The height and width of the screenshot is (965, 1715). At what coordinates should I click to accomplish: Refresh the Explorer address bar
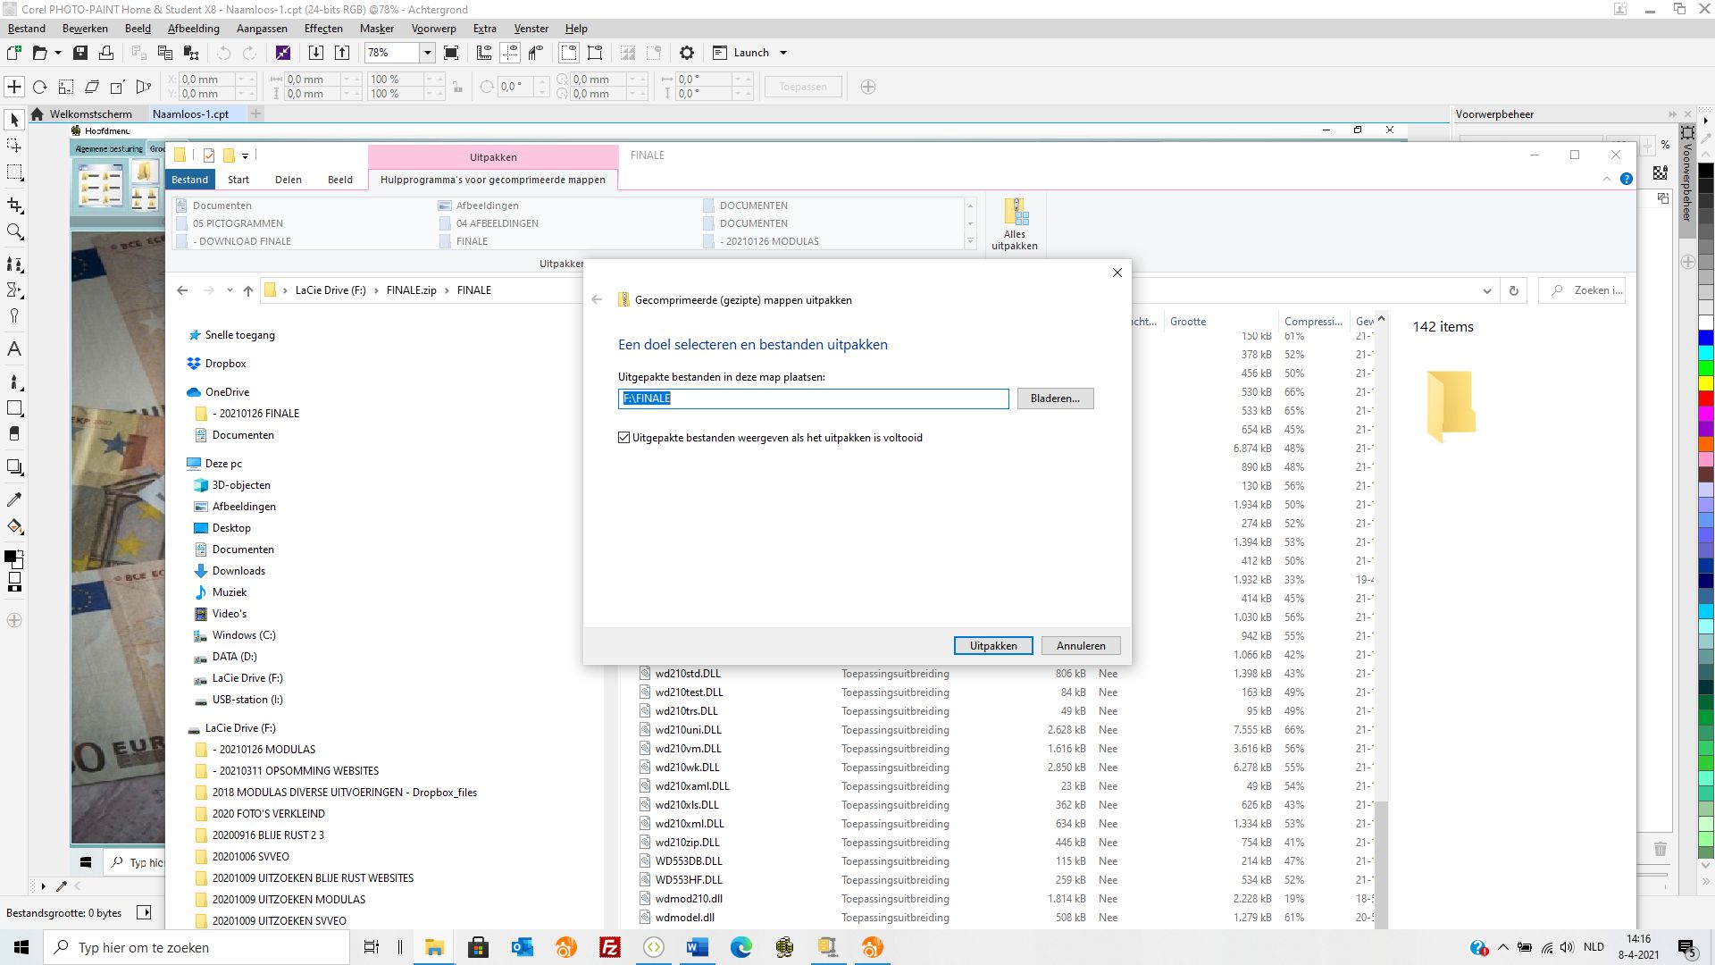coord(1513,290)
